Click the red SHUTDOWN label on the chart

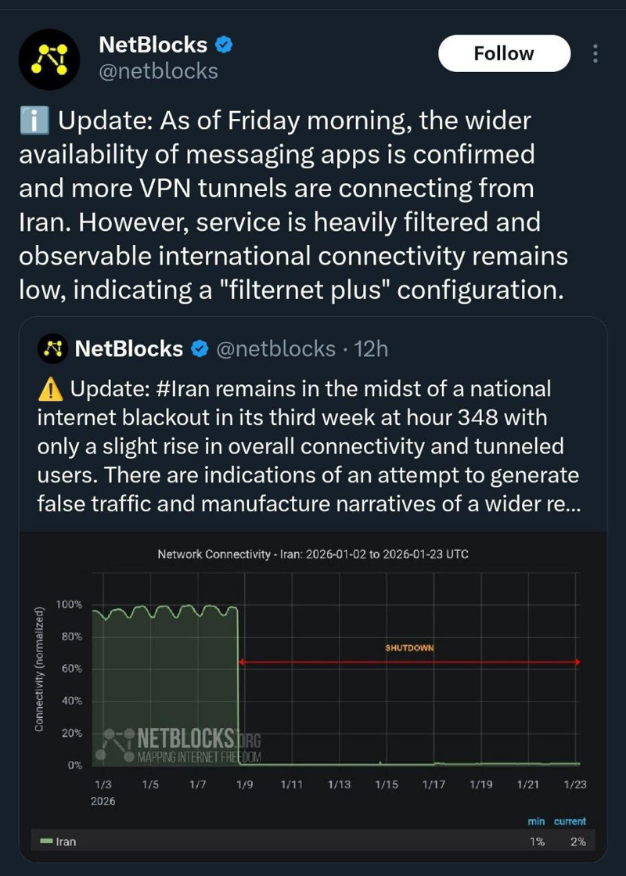pyautogui.click(x=408, y=648)
